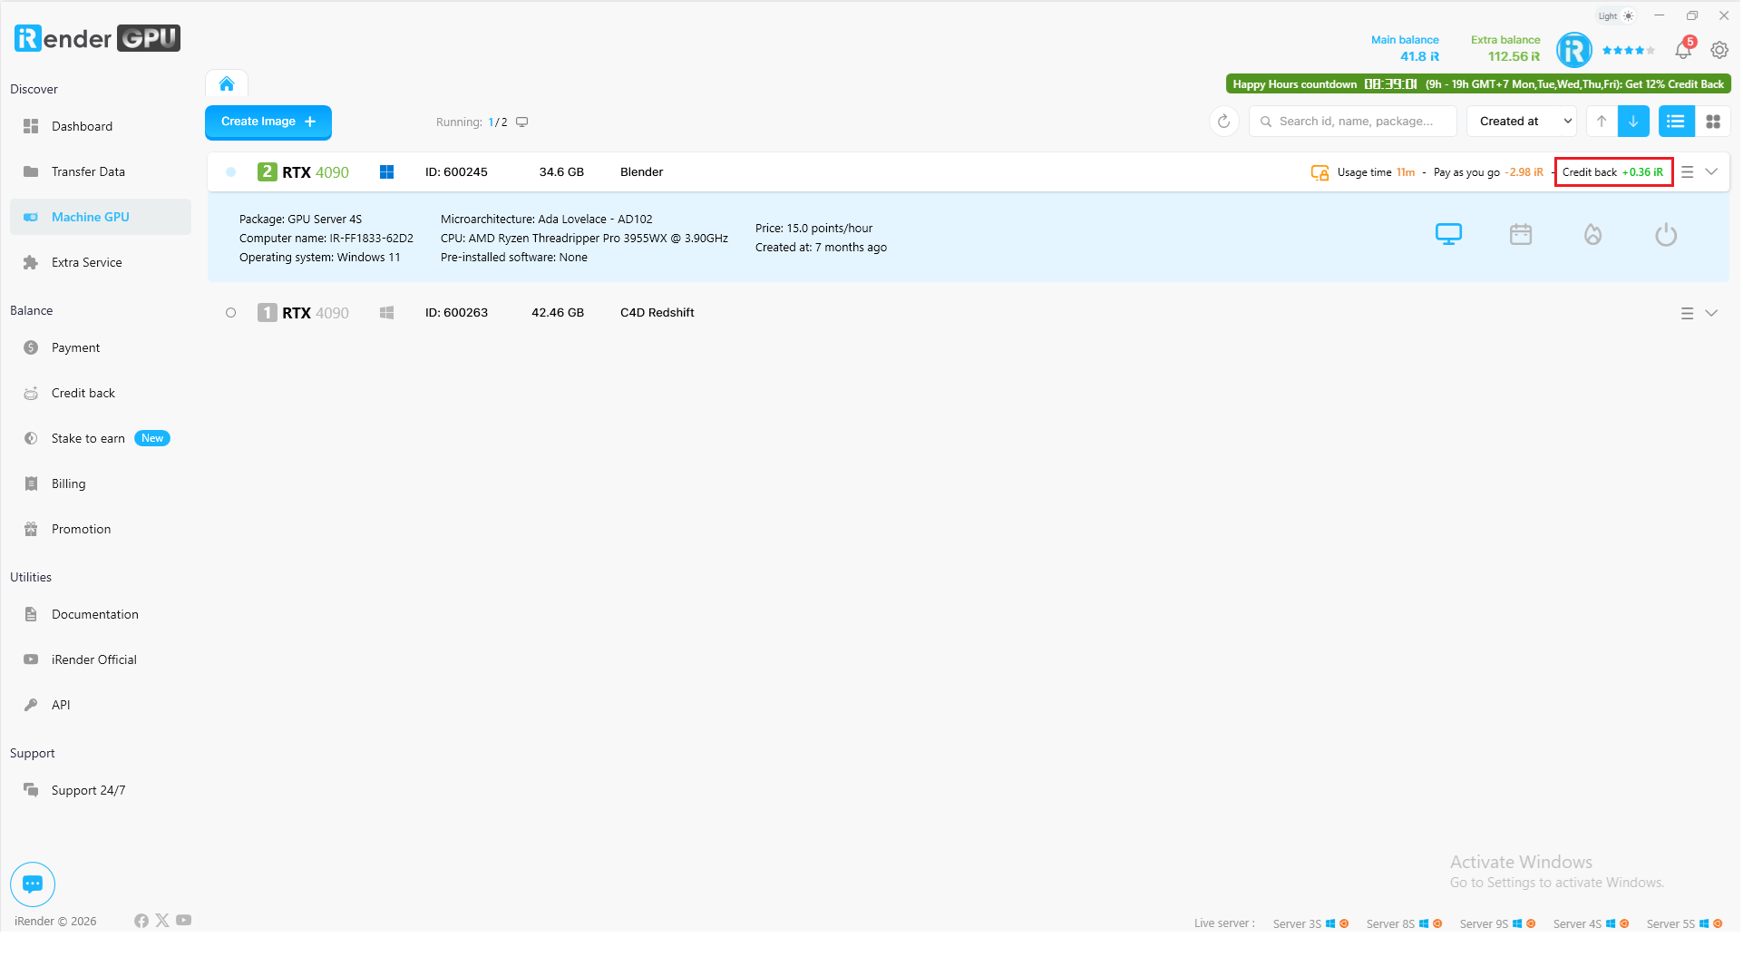Screen dimensions: 1743x957
Task: Open the schedule calendar icon for the Blender machine
Action: pyautogui.click(x=1521, y=235)
